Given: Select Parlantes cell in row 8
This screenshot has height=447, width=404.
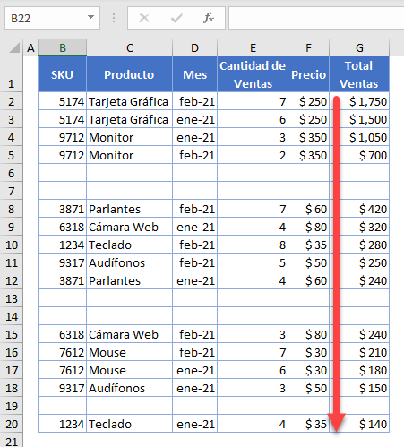Looking at the screenshot, I should [x=129, y=209].
